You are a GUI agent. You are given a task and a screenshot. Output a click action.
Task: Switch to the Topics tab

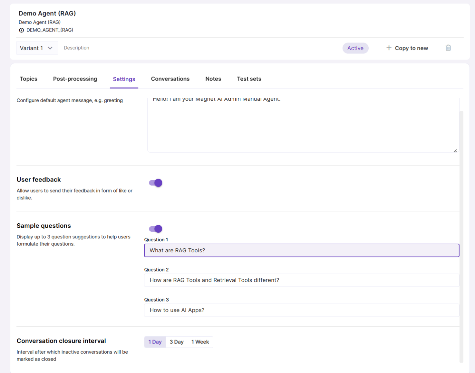tap(29, 79)
